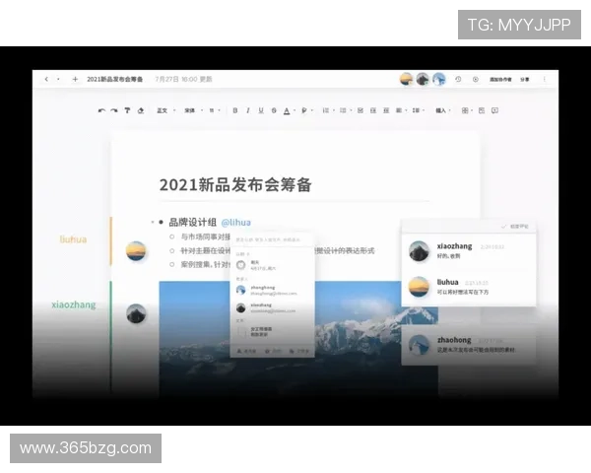
Task: Click the resolve comment checkmark button
Action: (514, 227)
